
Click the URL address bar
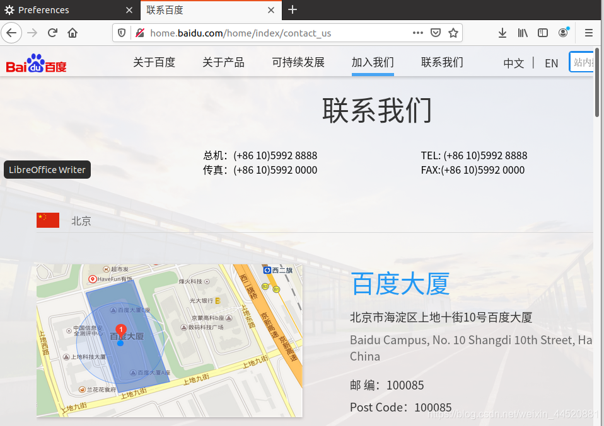click(x=277, y=33)
